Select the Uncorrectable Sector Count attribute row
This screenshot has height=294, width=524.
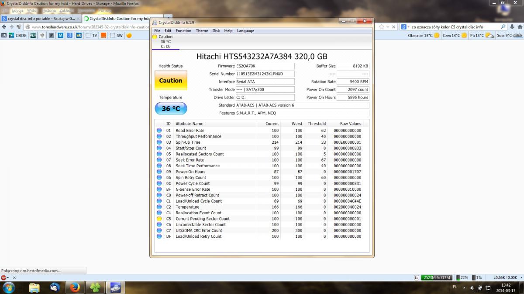[x=259, y=225]
